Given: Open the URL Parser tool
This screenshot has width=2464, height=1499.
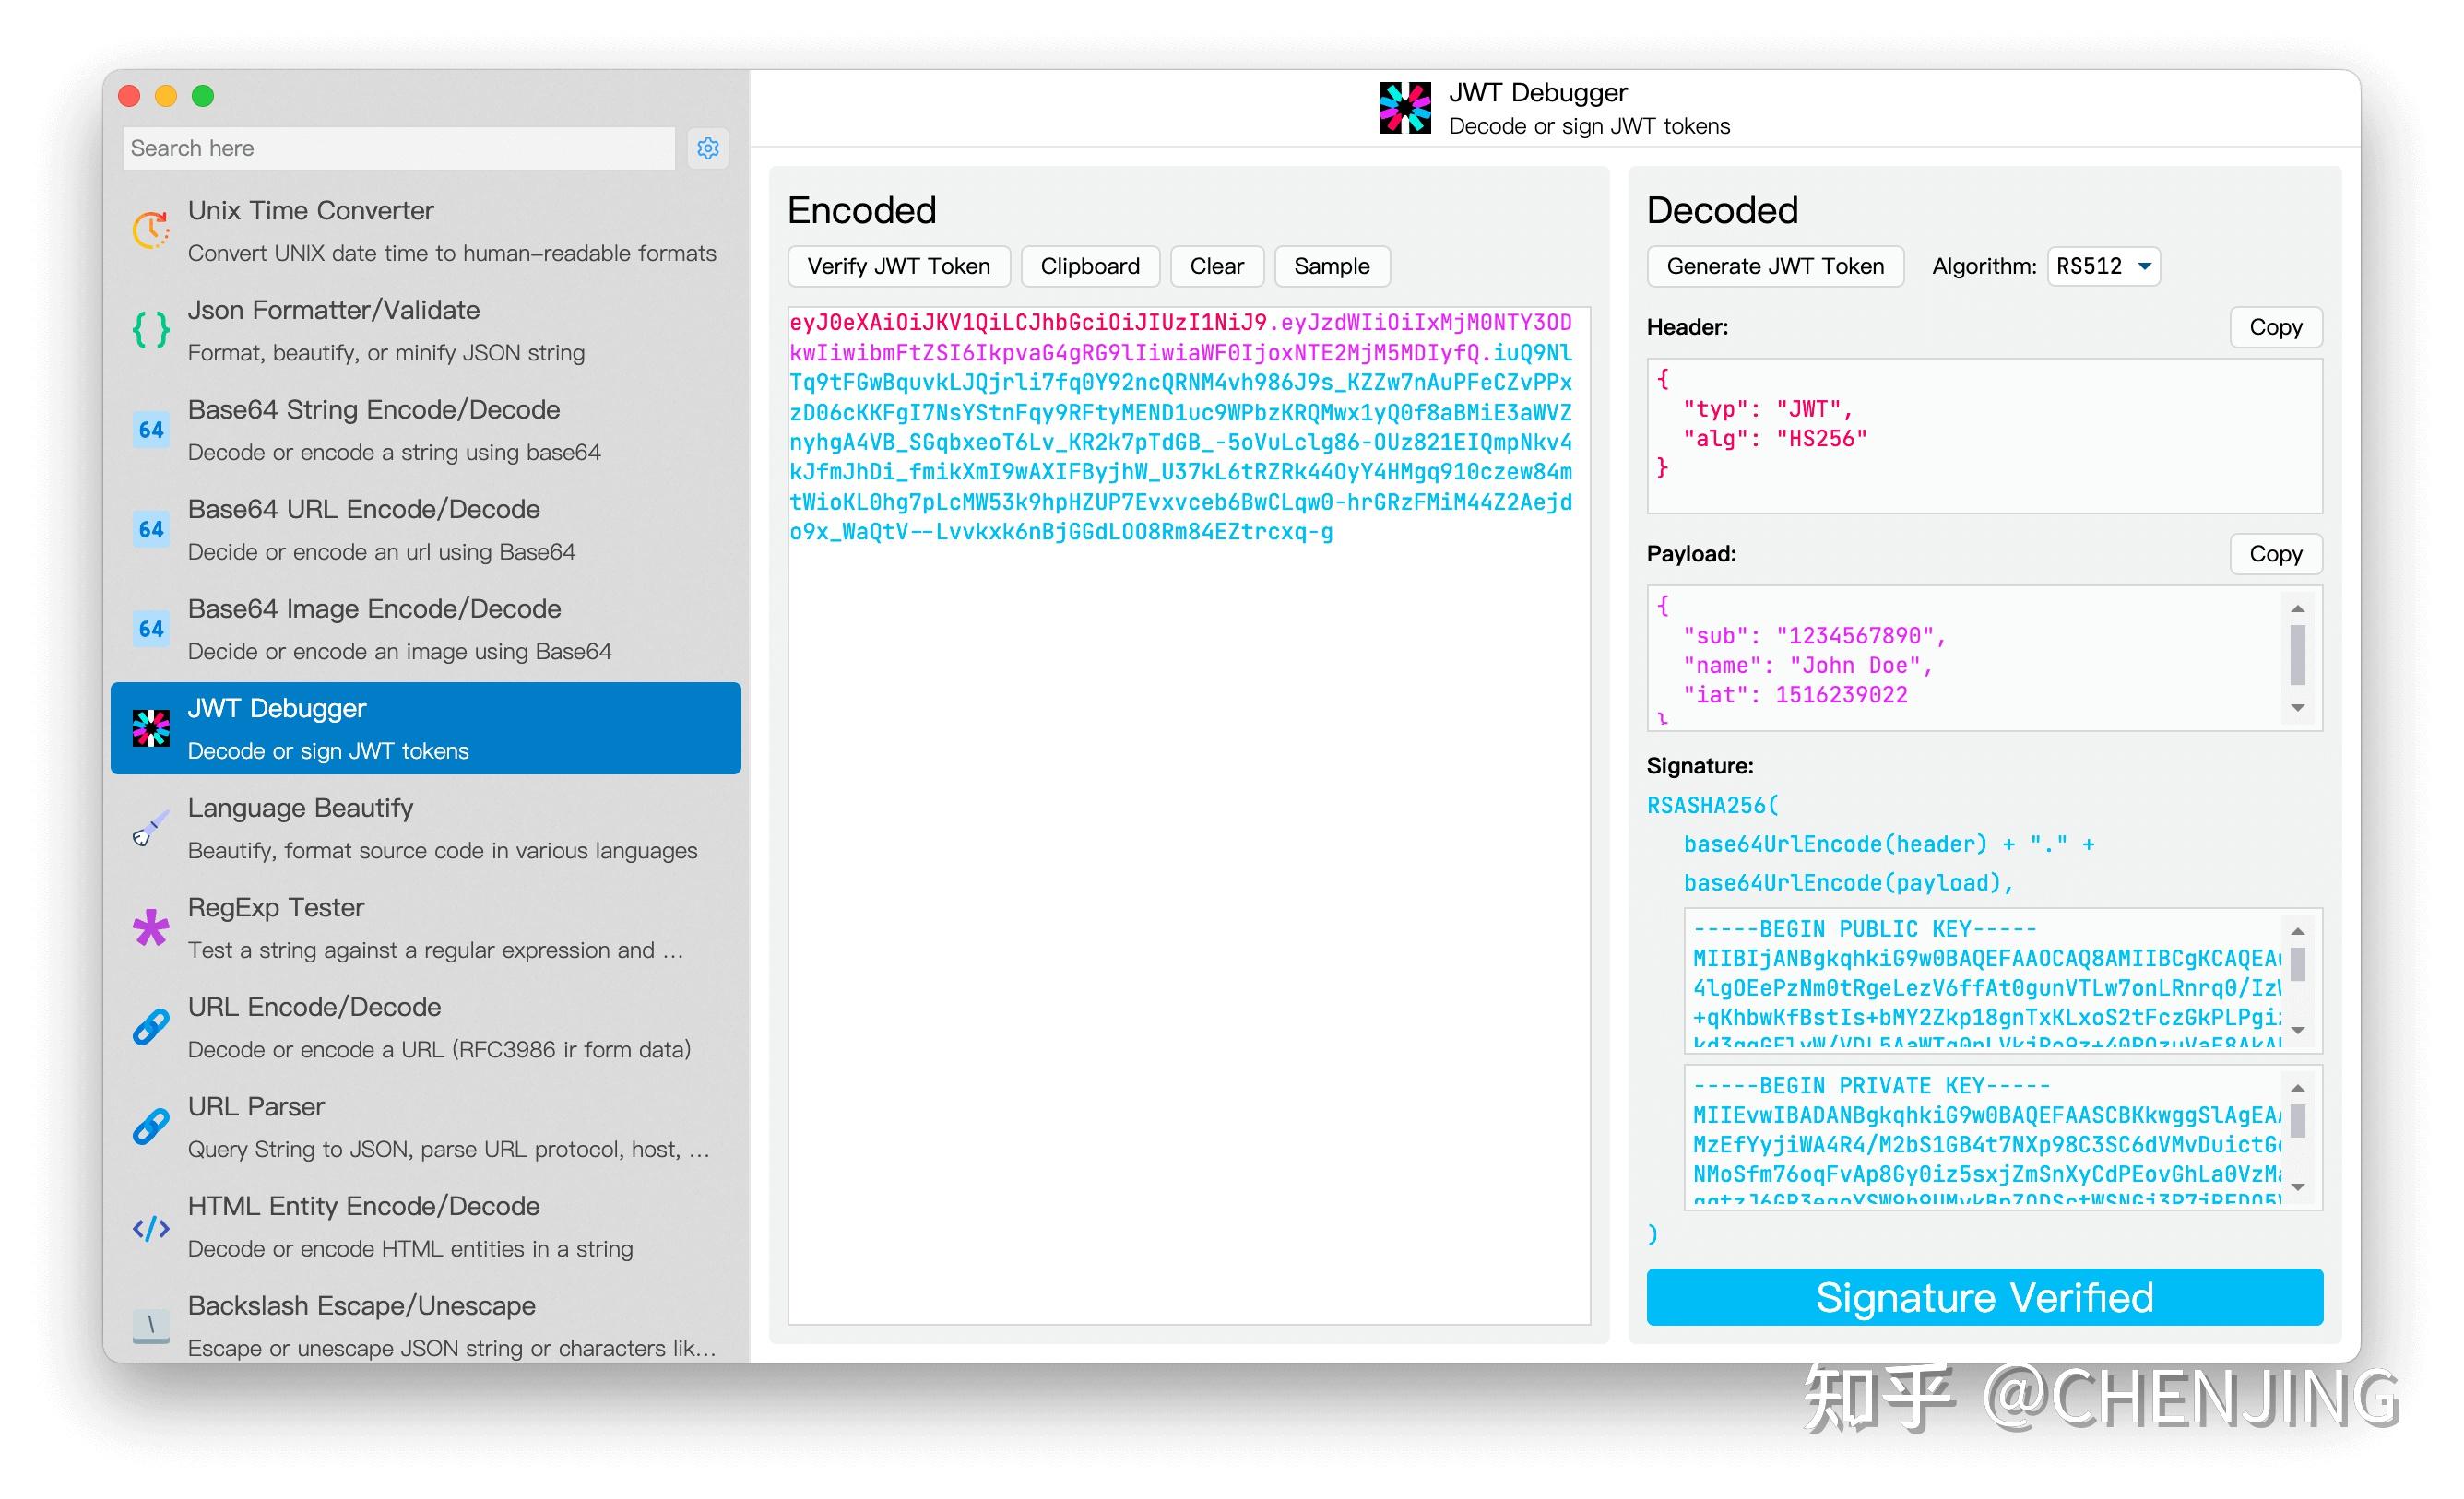Looking at the screenshot, I should pos(425,1126).
